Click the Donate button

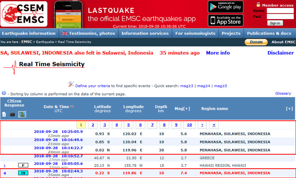coord(256,42)
